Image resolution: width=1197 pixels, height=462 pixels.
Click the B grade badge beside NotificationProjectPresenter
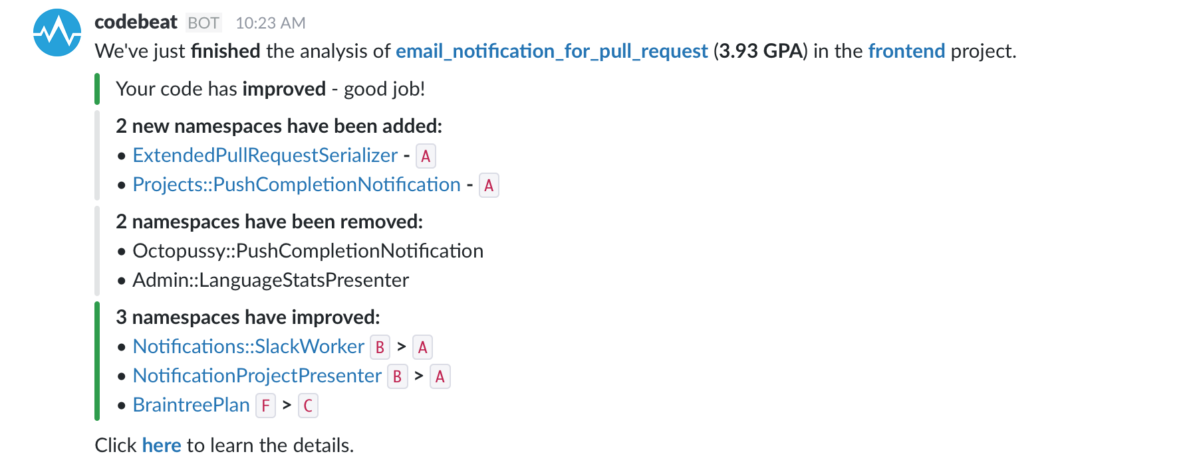397,376
